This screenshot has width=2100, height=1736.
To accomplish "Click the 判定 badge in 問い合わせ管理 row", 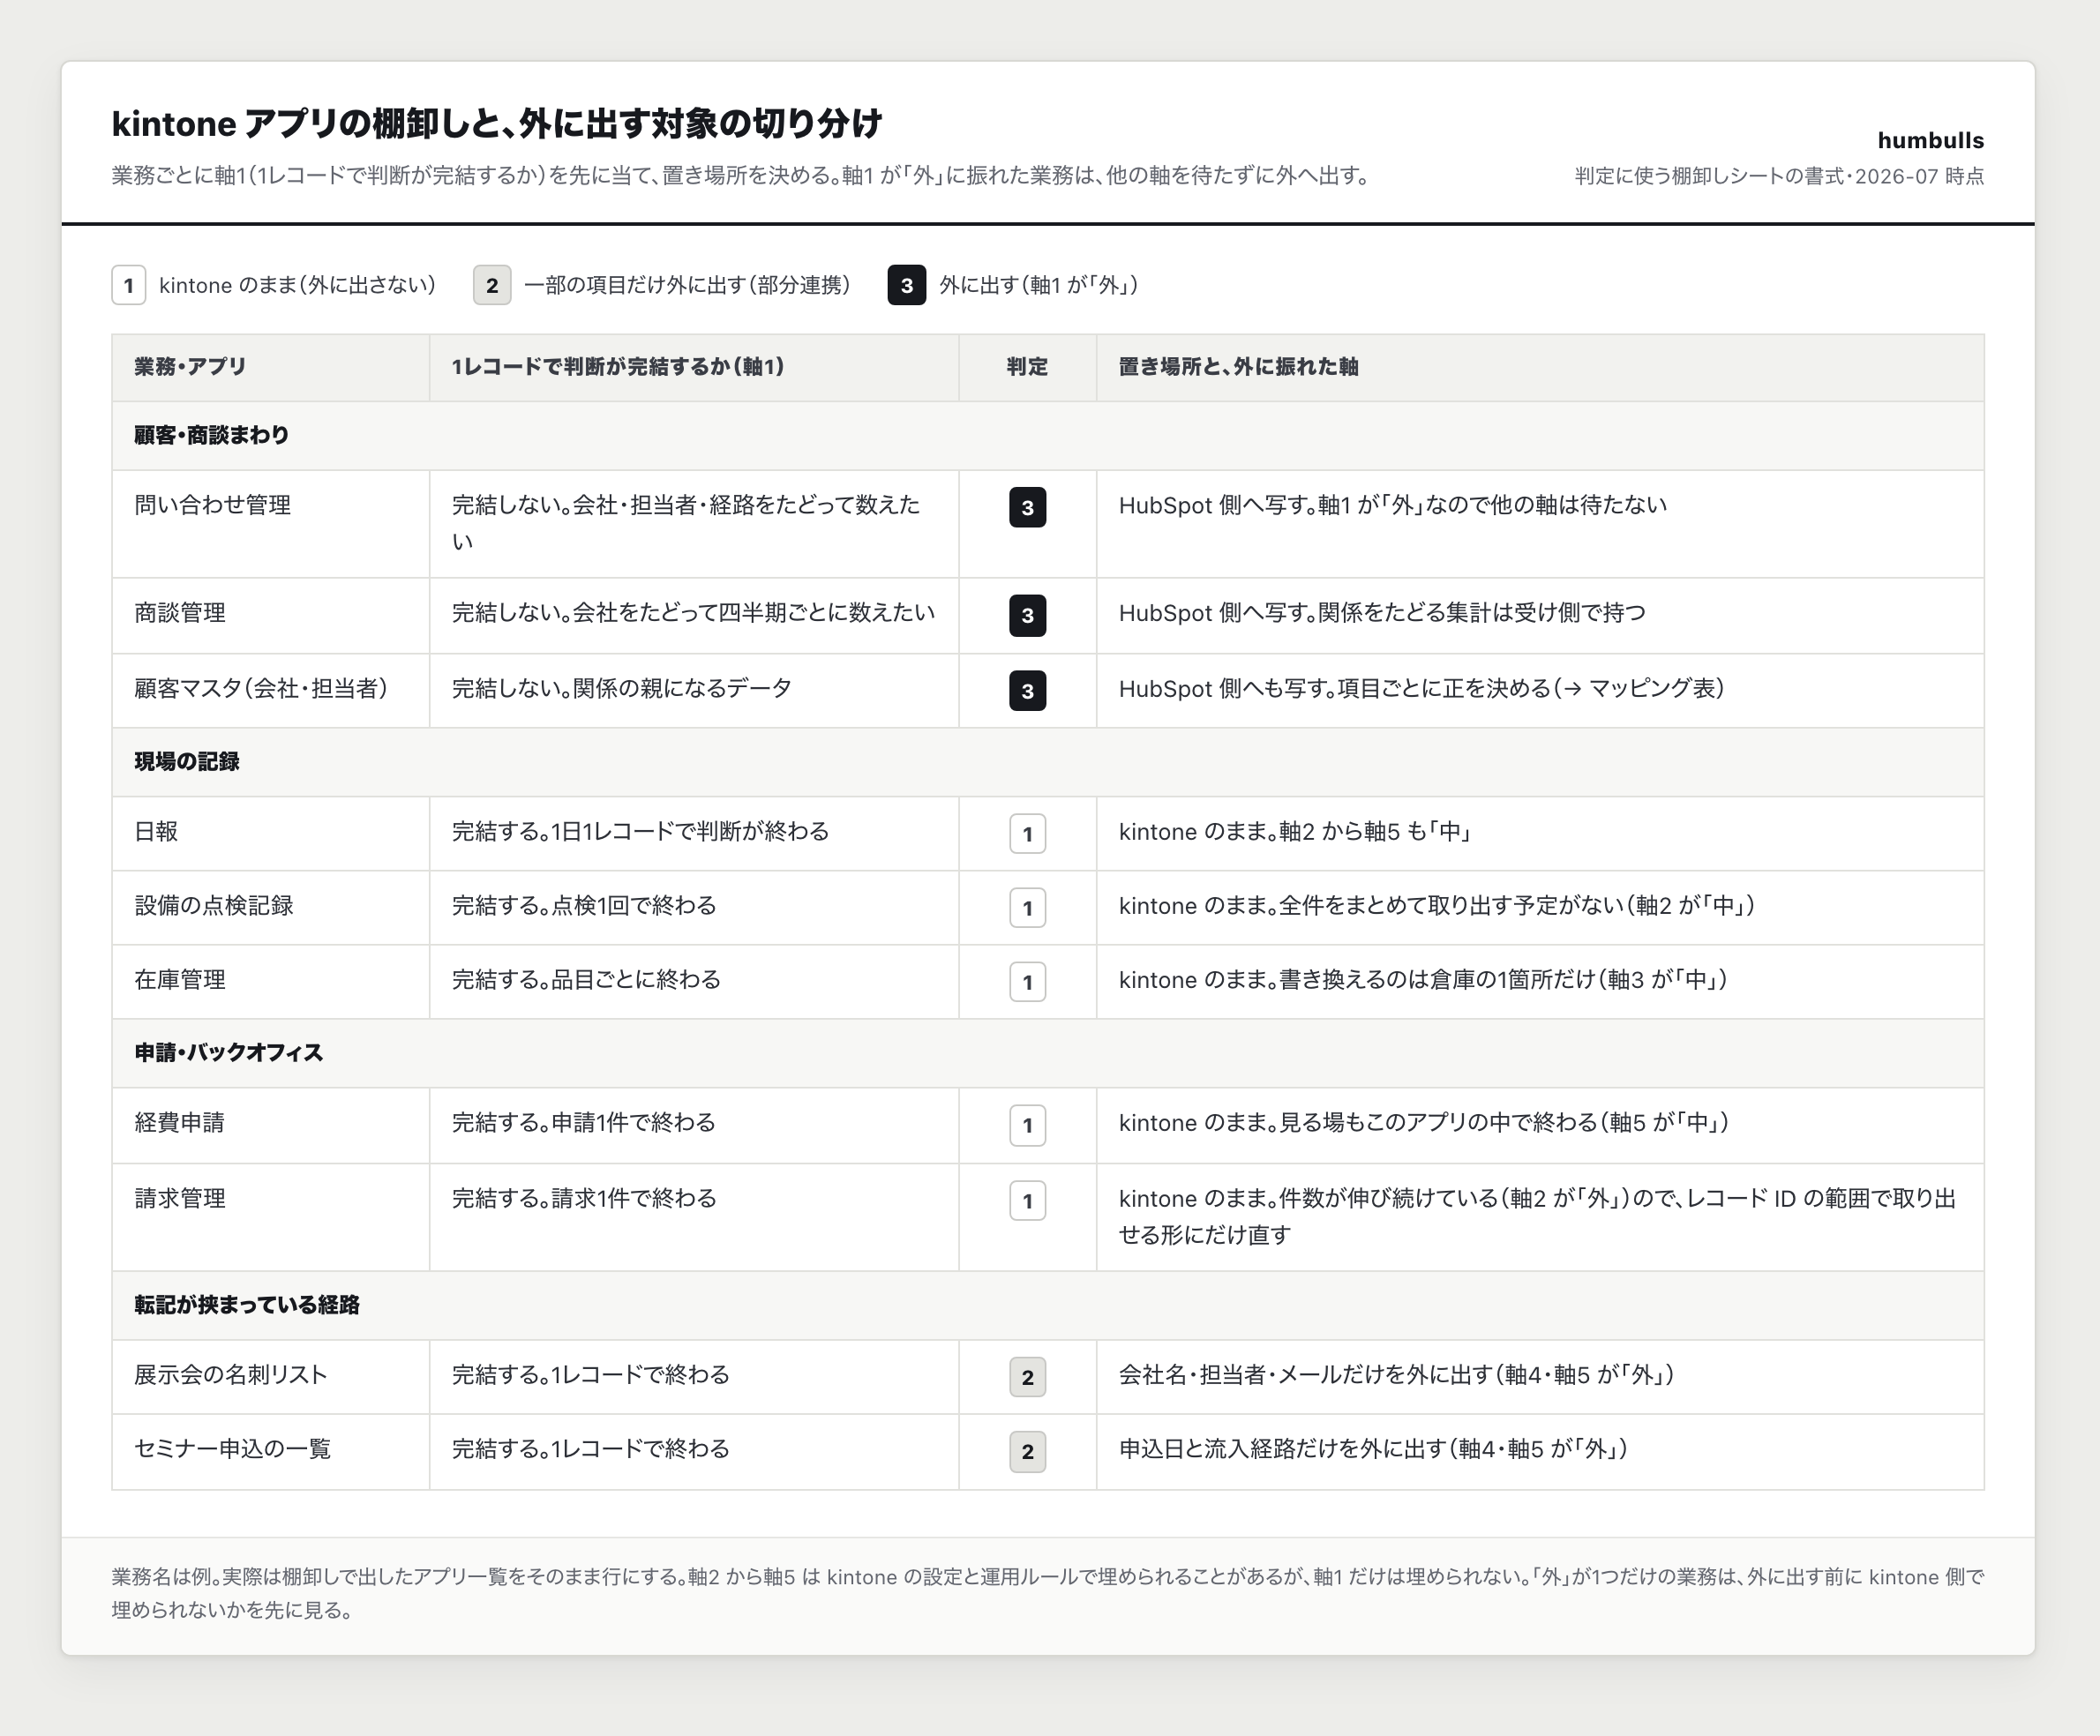I will 1027,508.
